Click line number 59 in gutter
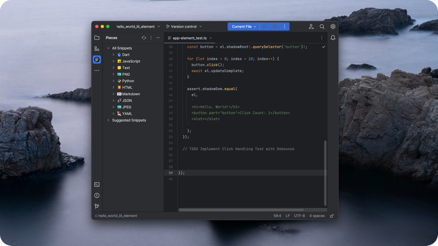Screen dimensions: 438x246 tap(171, 173)
